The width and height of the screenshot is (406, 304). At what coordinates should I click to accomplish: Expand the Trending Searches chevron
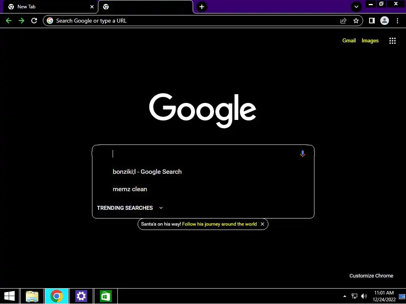tap(161, 208)
